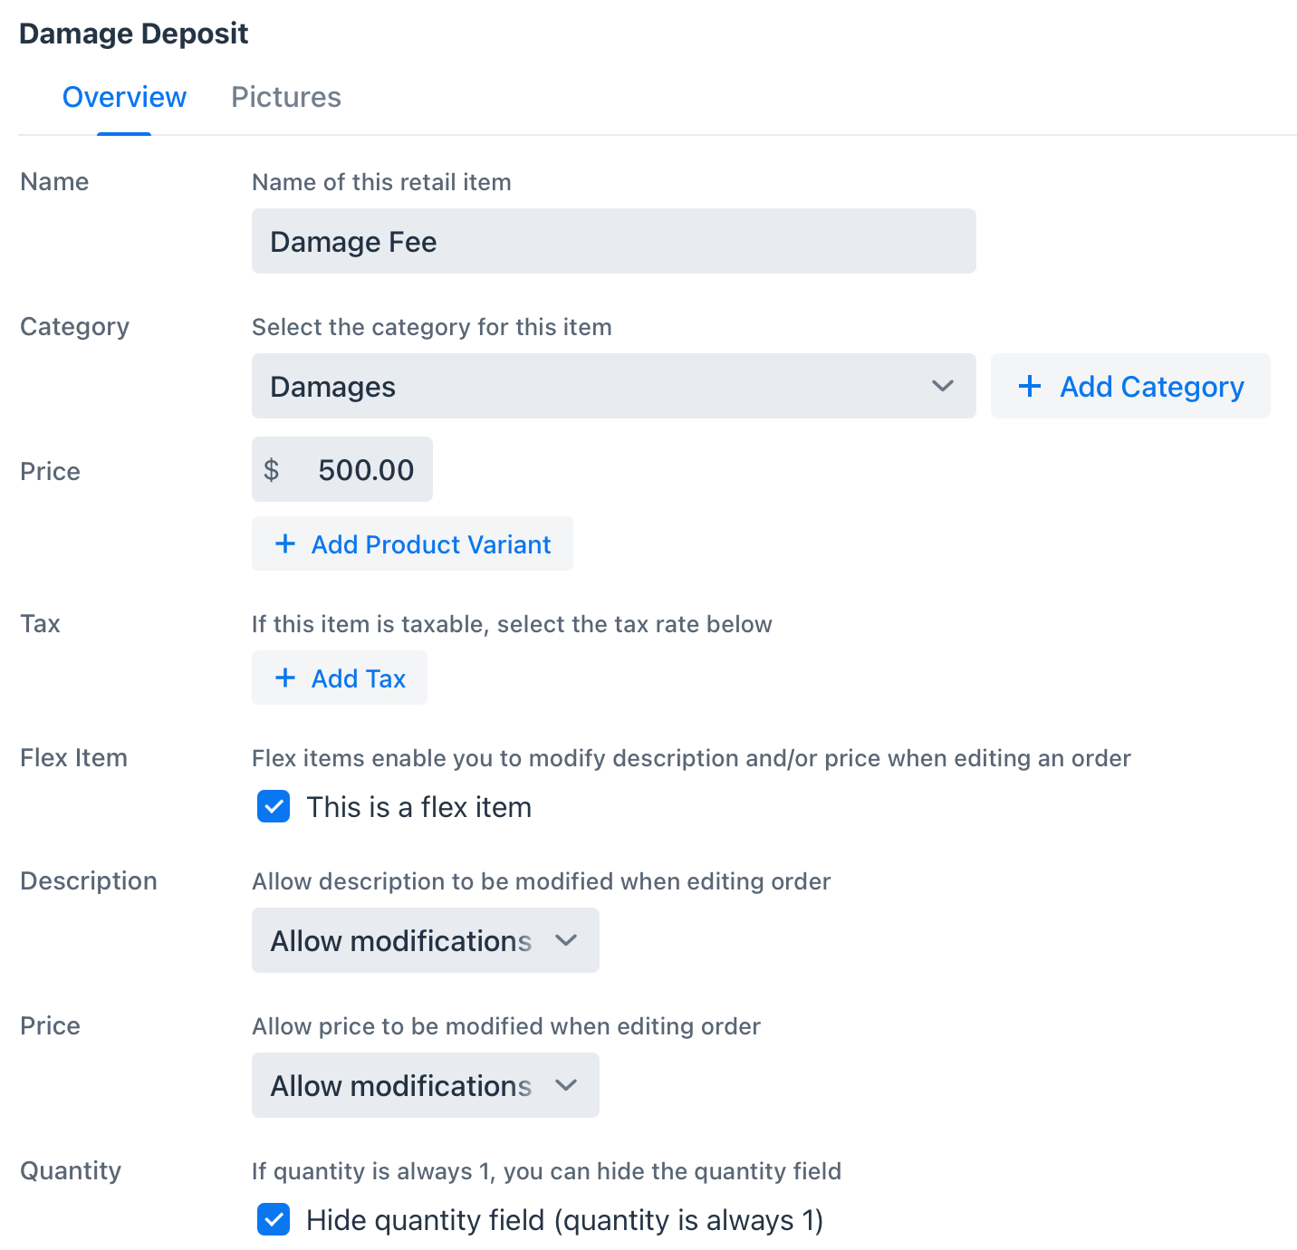Open the Description 'Allow modifications' dropdown

pos(425,940)
